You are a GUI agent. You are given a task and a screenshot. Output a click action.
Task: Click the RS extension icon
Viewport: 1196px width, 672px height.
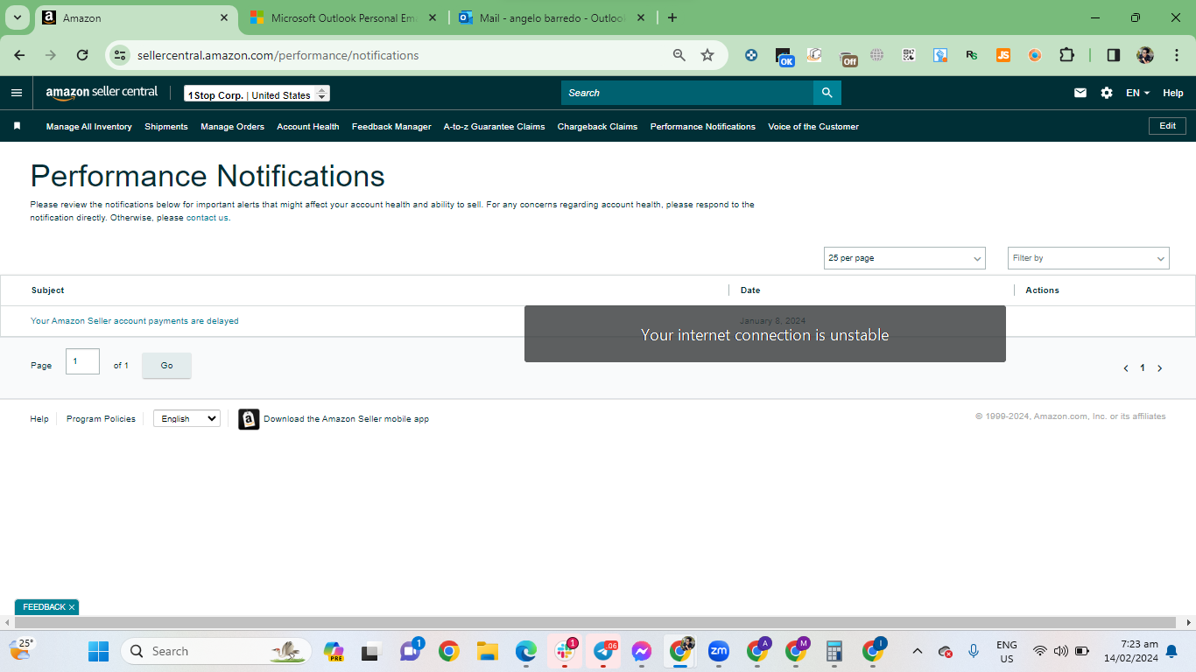tap(972, 55)
